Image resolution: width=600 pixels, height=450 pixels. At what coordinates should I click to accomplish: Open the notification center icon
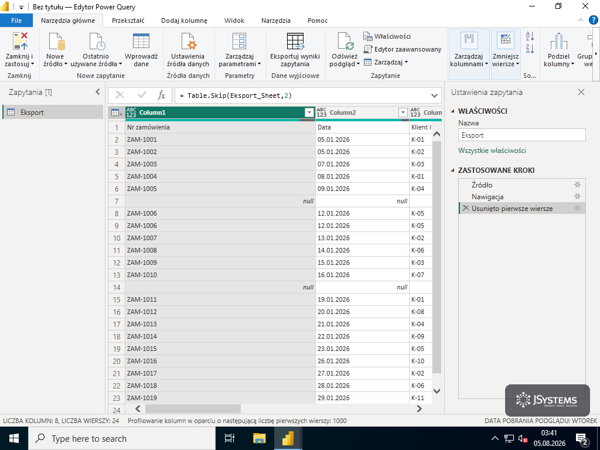[581, 438]
